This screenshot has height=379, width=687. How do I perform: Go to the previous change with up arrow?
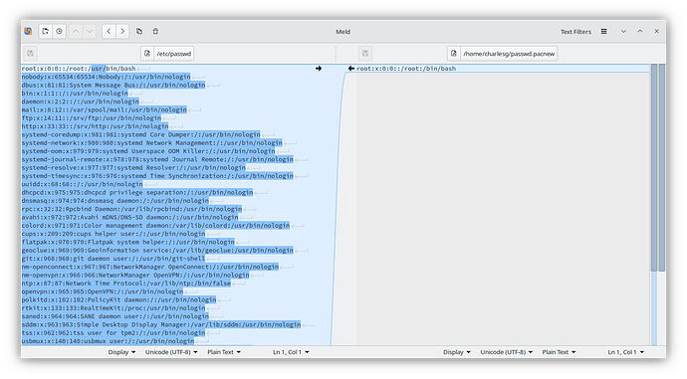pos(76,31)
